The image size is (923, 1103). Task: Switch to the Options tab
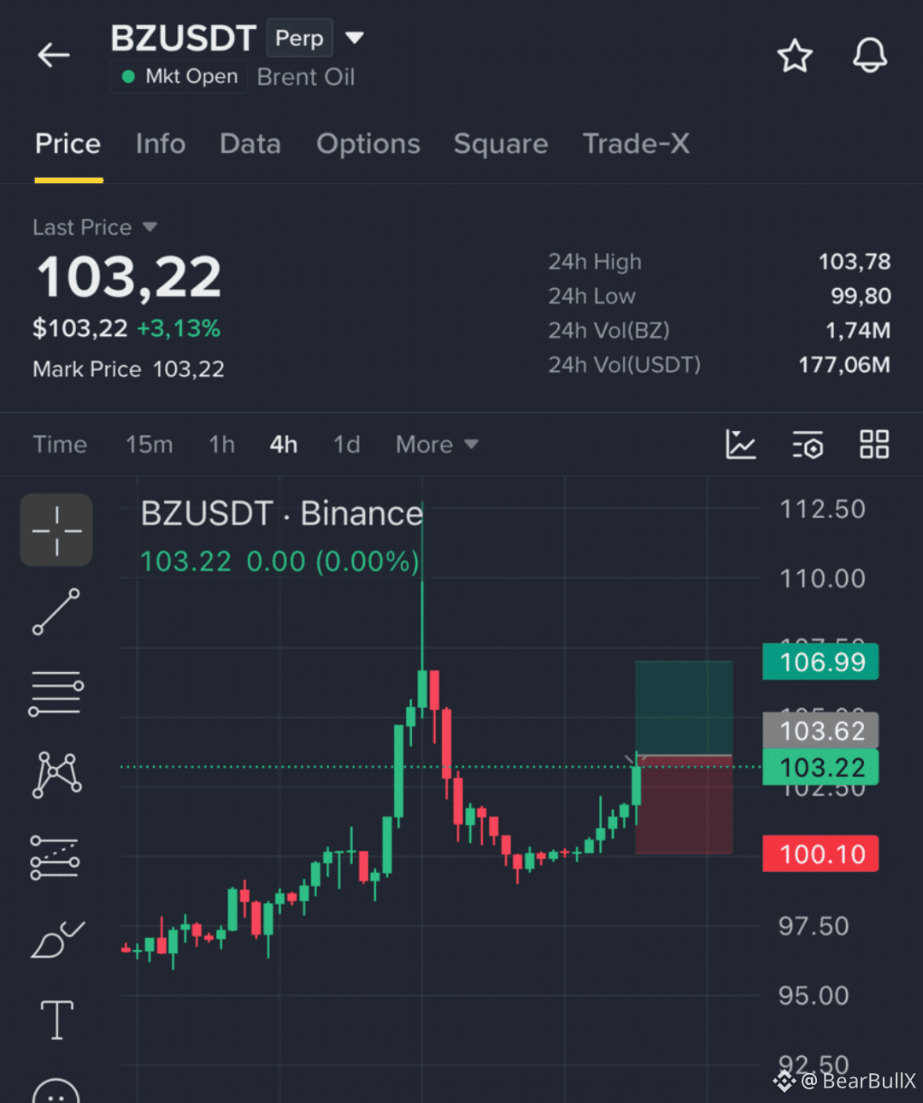tap(368, 144)
